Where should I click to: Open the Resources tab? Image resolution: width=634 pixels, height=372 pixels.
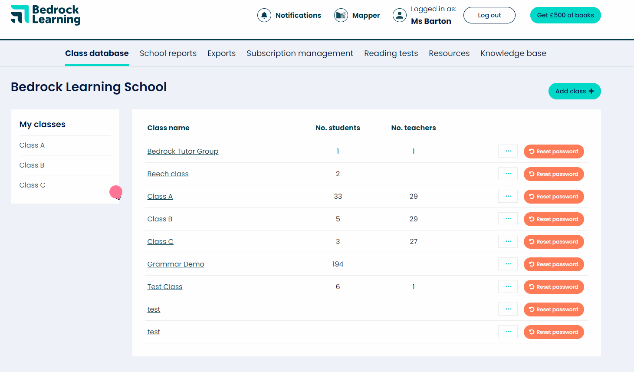(x=449, y=53)
